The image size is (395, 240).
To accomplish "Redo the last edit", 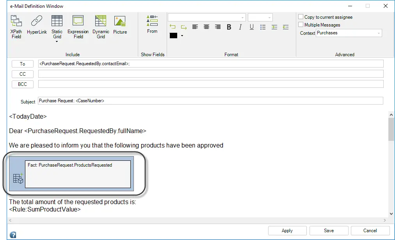I will (x=184, y=27).
